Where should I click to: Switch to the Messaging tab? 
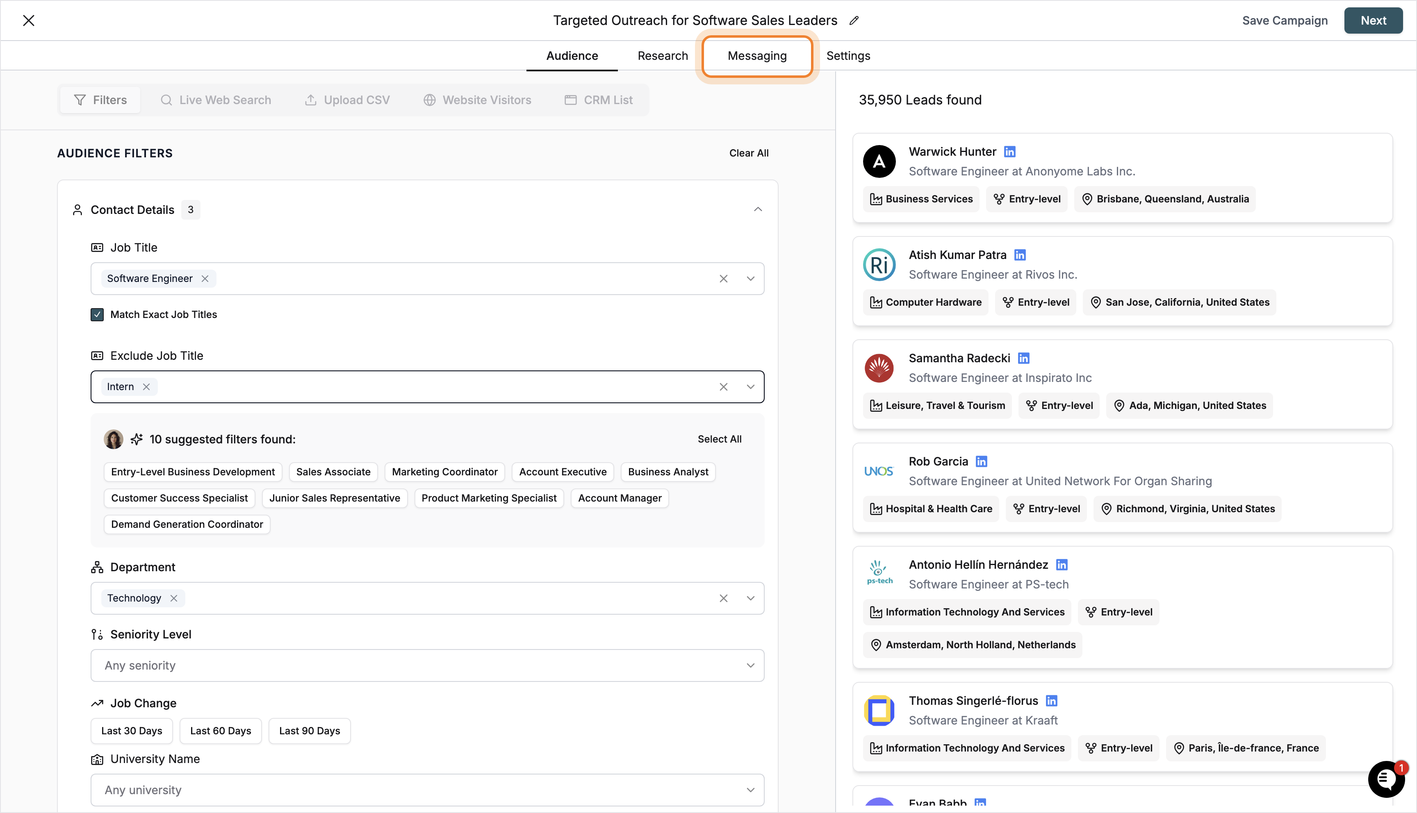pyautogui.click(x=757, y=55)
